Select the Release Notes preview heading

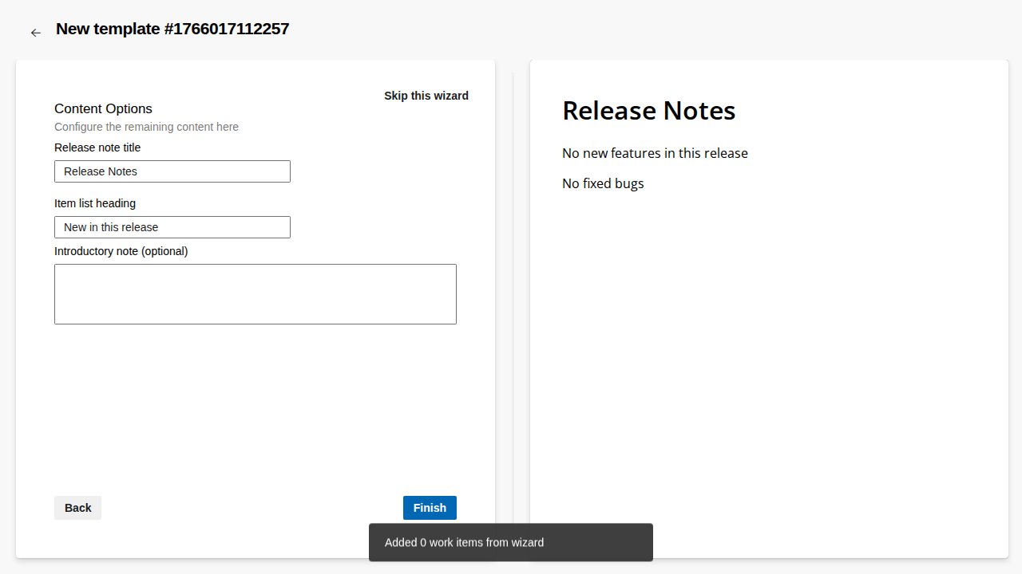coord(648,111)
